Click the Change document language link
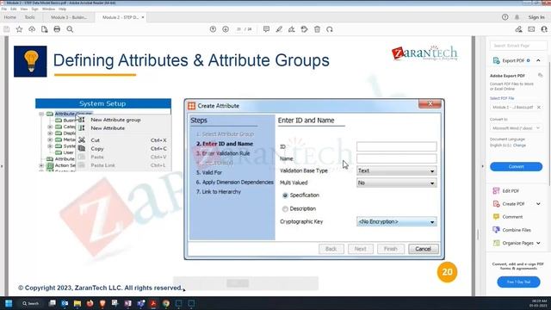Image resolution: width=551 pixels, height=310 pixels. coord(519,146)
